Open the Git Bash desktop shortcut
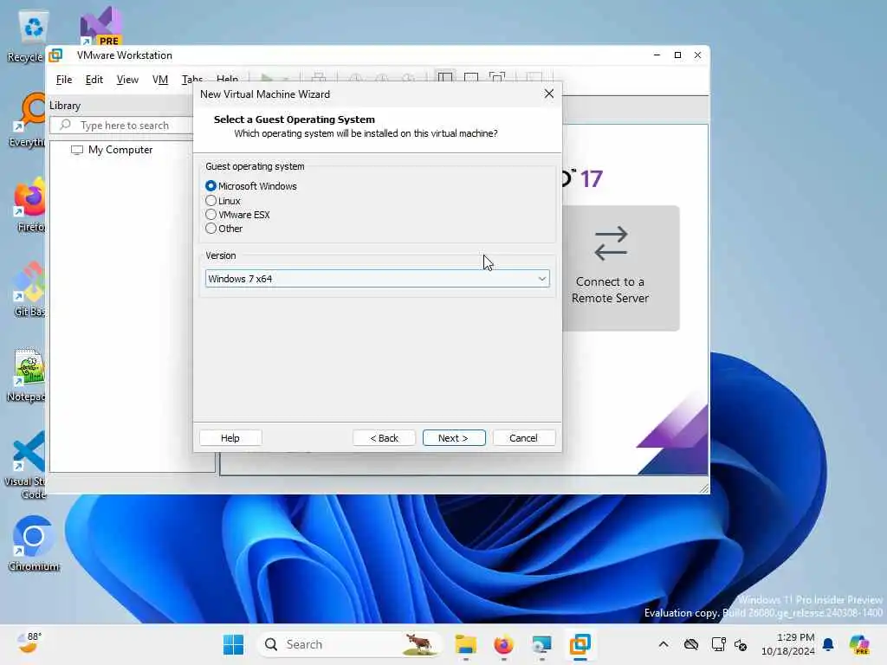The image size is (887, 665). tap(27, 289)
